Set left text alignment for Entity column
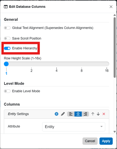The height and width of the screenshot is (149, 117). [x=71, y=114]
